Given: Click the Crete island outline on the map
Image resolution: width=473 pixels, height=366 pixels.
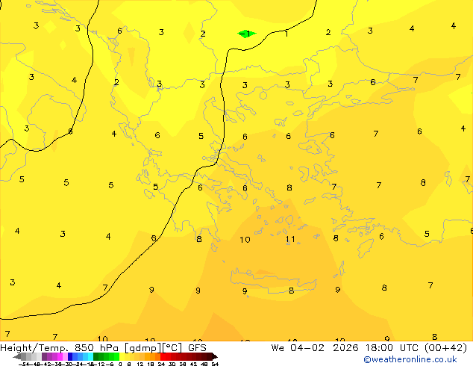Looking at the screenshot, I should tap(273, 280).
